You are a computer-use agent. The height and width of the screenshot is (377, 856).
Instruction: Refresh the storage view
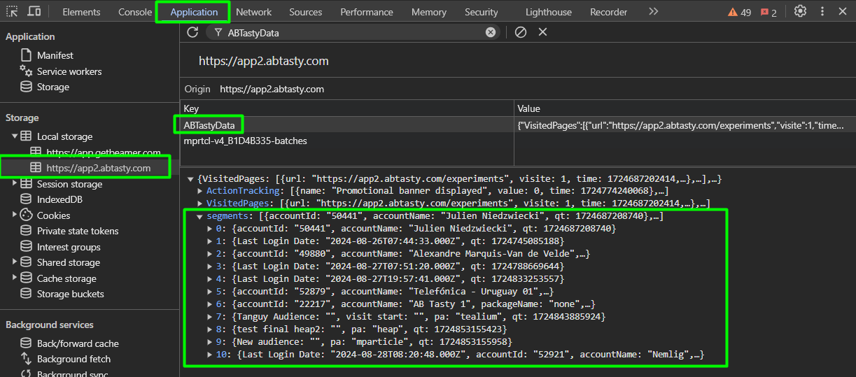pyautogui.click(x=192, y=32)
